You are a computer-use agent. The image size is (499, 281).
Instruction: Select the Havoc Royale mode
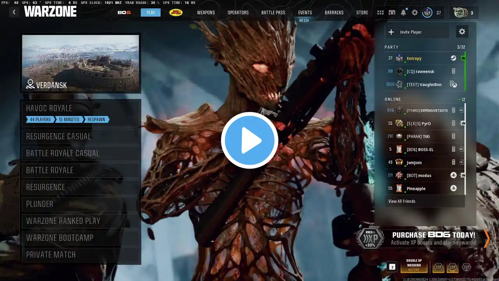(81, 113)
